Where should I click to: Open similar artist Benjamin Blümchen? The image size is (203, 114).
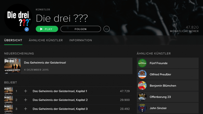click(x=168, y=86)
